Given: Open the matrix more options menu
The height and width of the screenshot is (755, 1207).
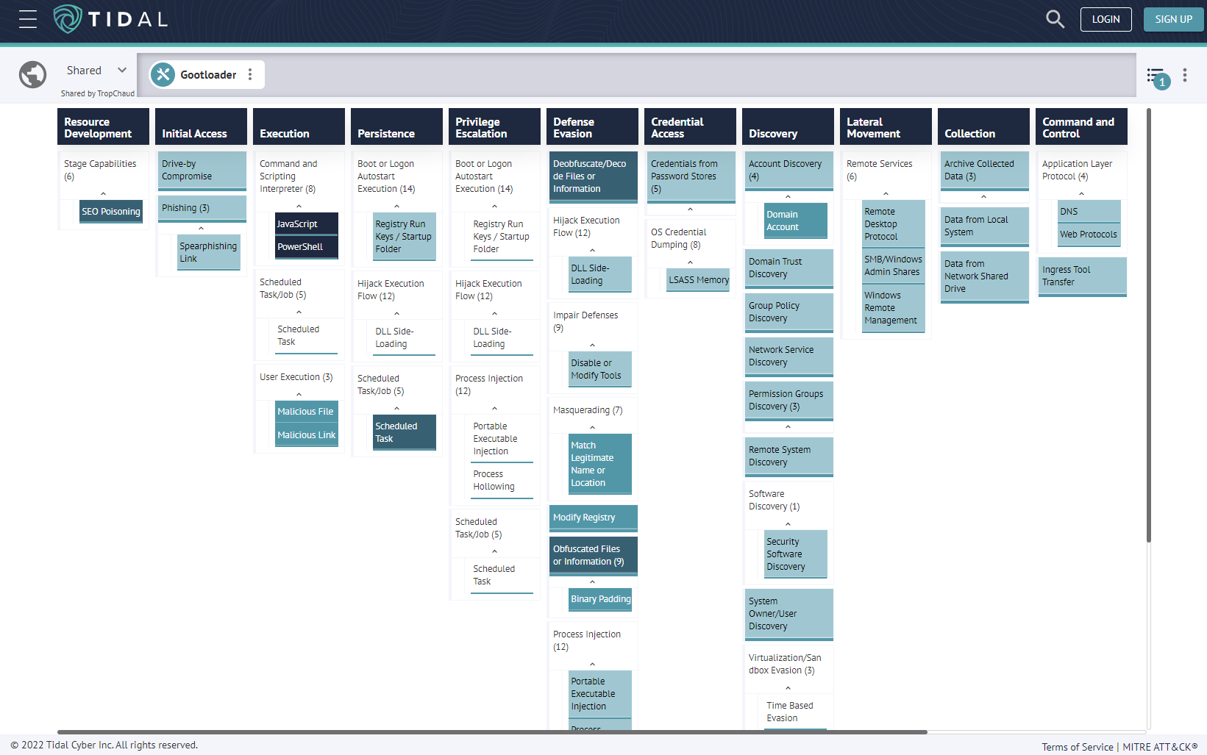Looking at the screenshot, I should pyautogui.click(x=1184, y=75).
